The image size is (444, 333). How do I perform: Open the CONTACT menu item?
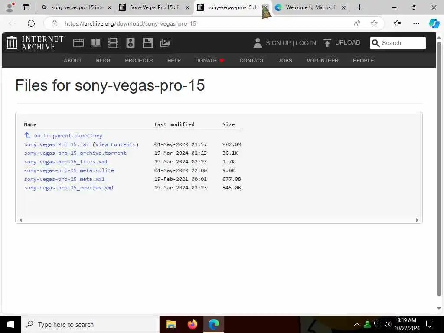(252, 61)
